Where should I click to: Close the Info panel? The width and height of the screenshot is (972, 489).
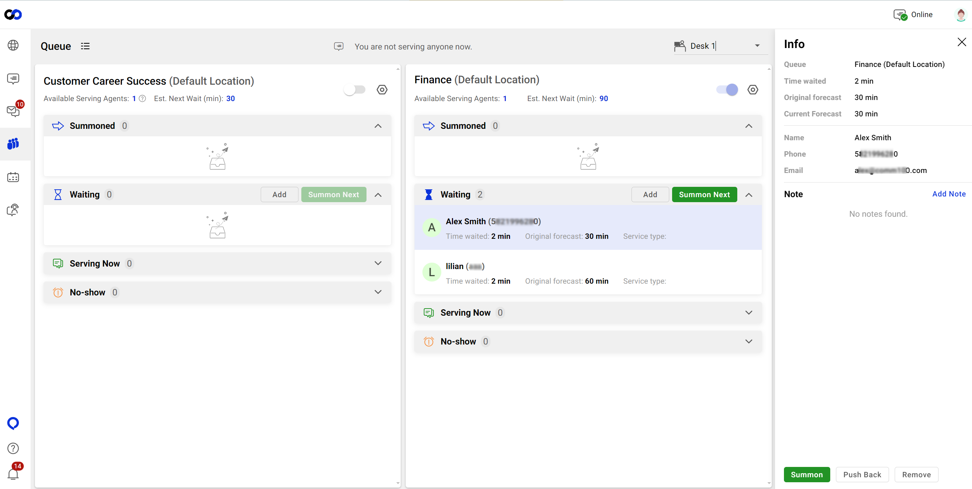pyautogui.click(x=962, y=42)
